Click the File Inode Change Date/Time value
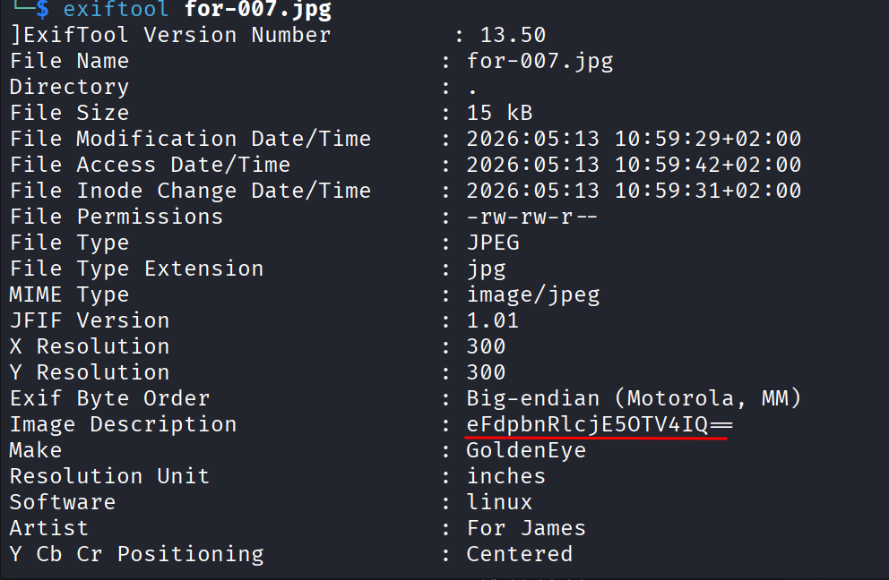The width and height of the screenshot is (889, 580). click(x=634, y=191)
